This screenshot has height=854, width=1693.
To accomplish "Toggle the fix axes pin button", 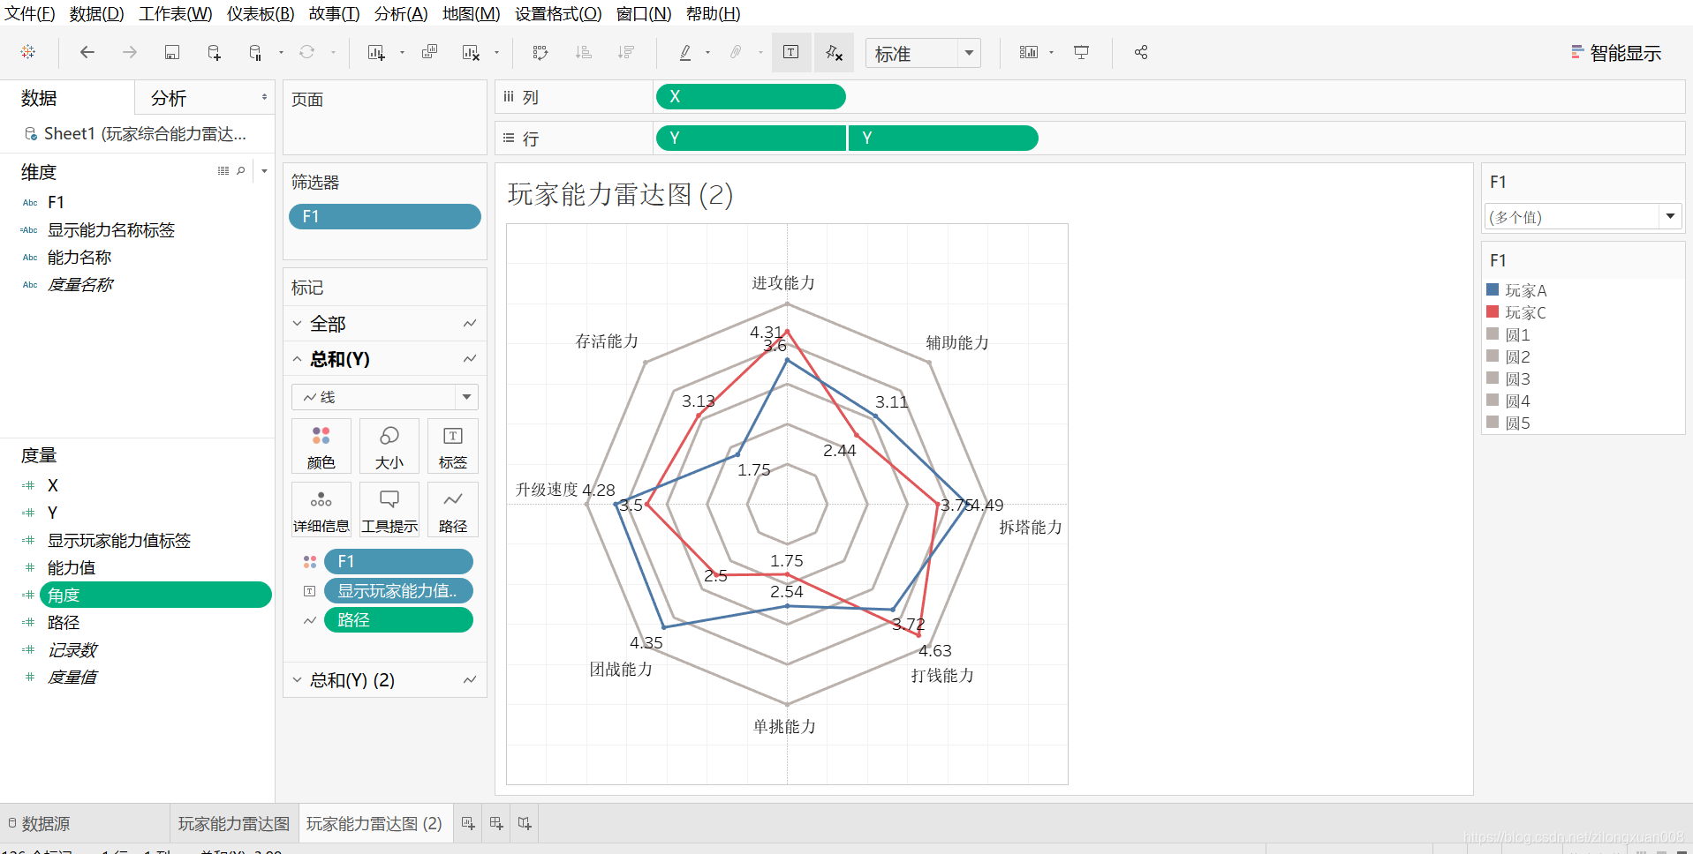I will point(835,52).
